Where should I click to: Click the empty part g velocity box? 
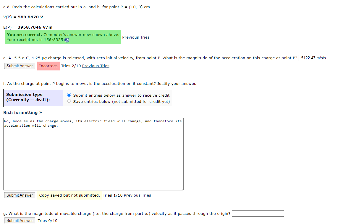point(258,213)
